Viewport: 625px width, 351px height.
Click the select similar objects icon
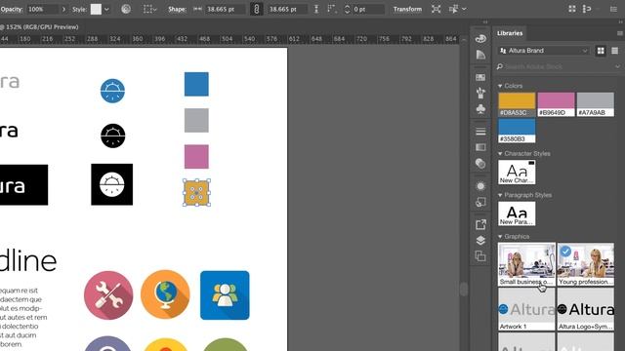[x=453, y=9]
